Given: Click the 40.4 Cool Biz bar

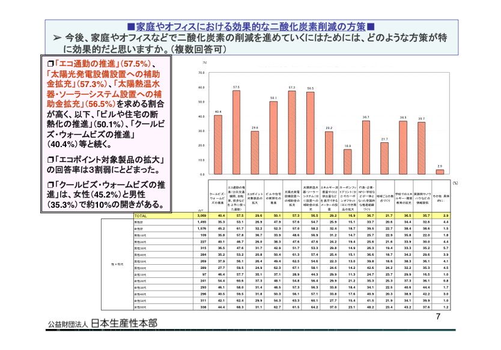Looking at the screenshot, I should tap(217, 144).
